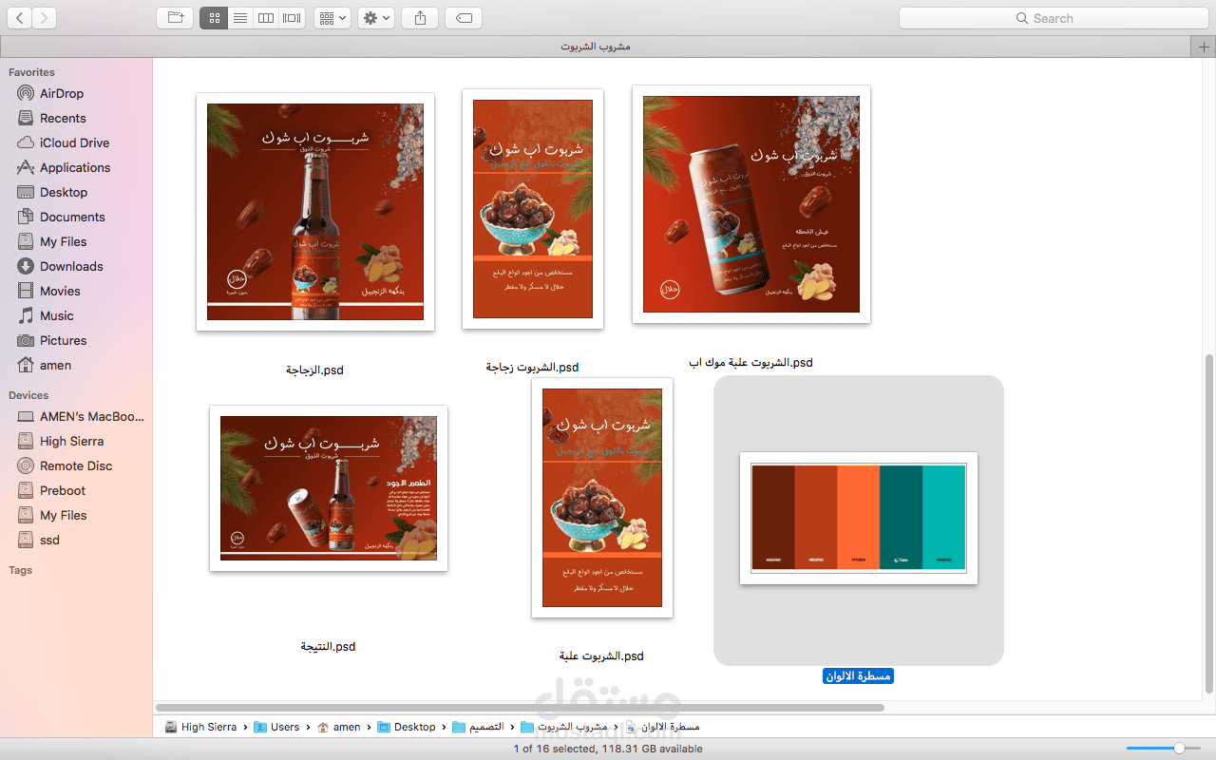Open Recents in the sidebar
Image resolution: width=1216 pixels, height=760 pixels.
coord(63,118)
